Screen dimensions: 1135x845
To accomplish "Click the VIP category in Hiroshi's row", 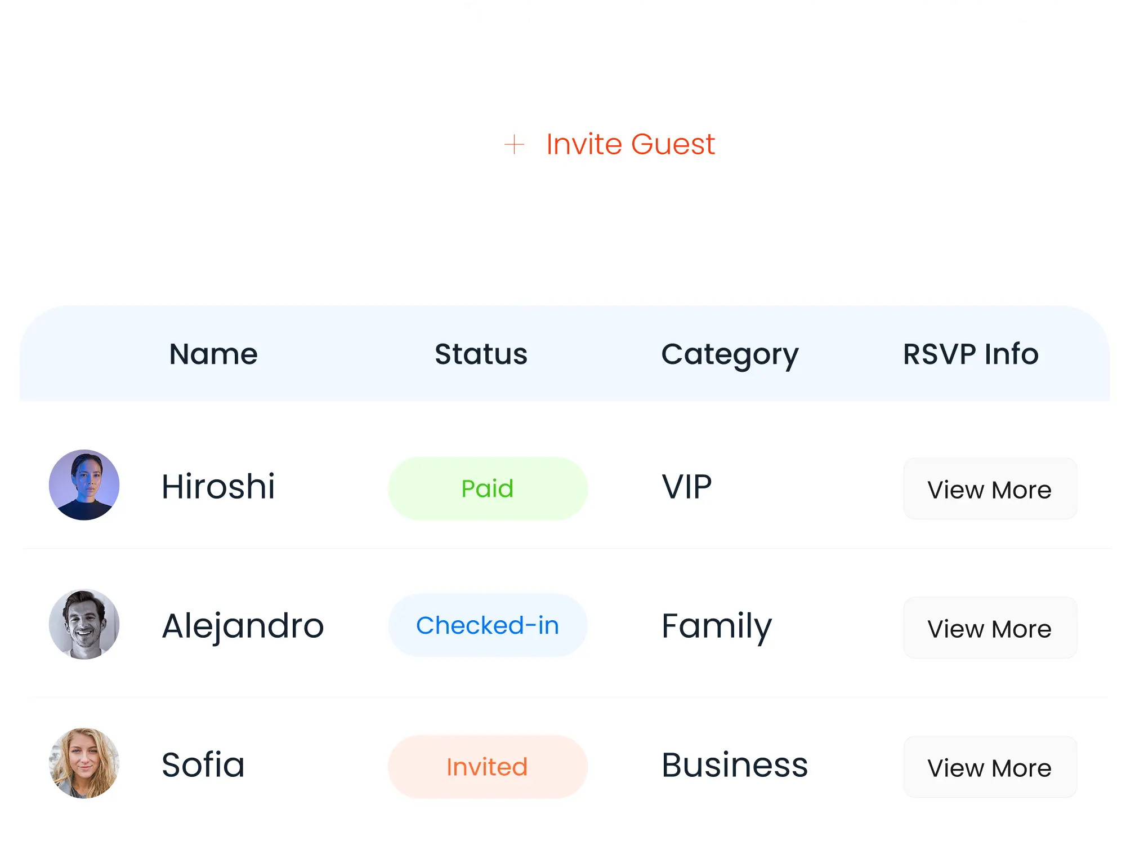I will 687,487.
